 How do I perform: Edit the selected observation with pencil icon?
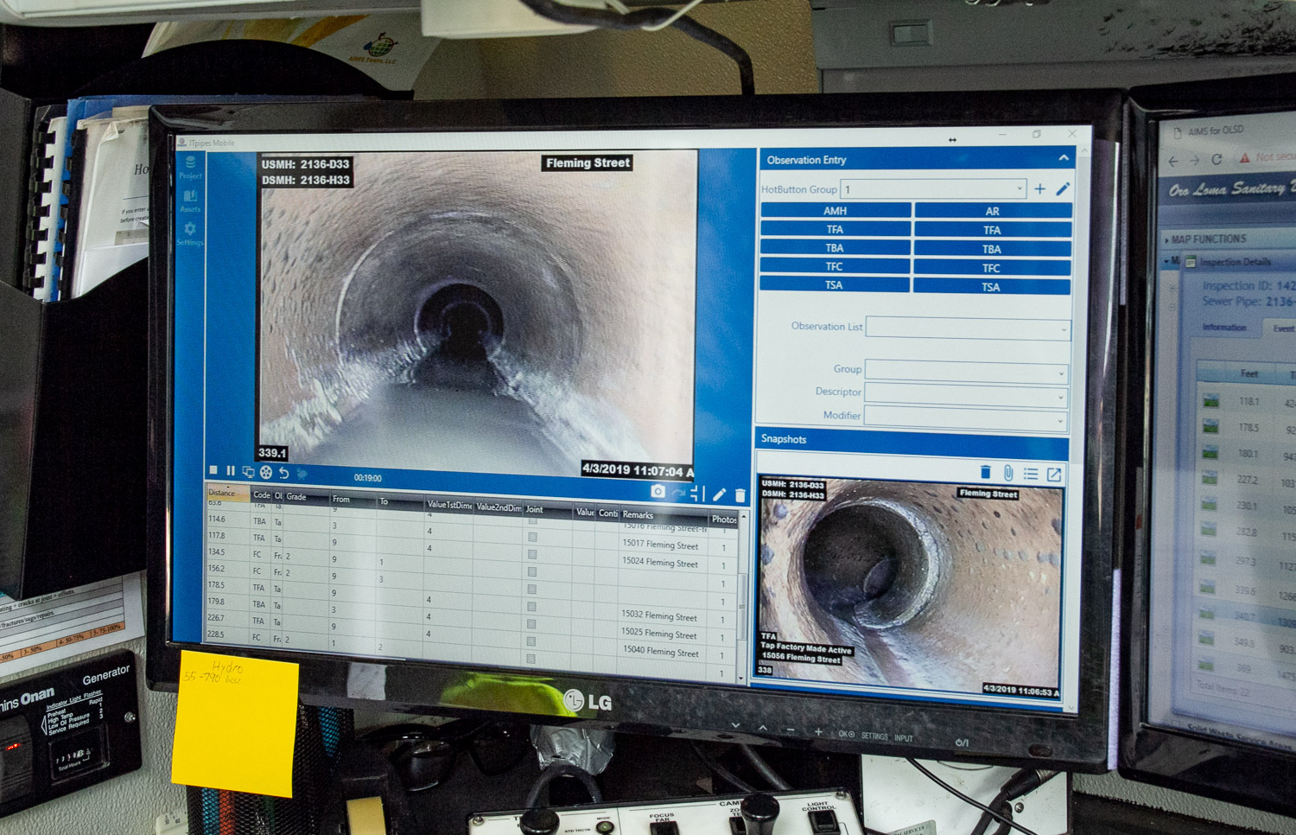pyautogui.click(x=719, y=494)
